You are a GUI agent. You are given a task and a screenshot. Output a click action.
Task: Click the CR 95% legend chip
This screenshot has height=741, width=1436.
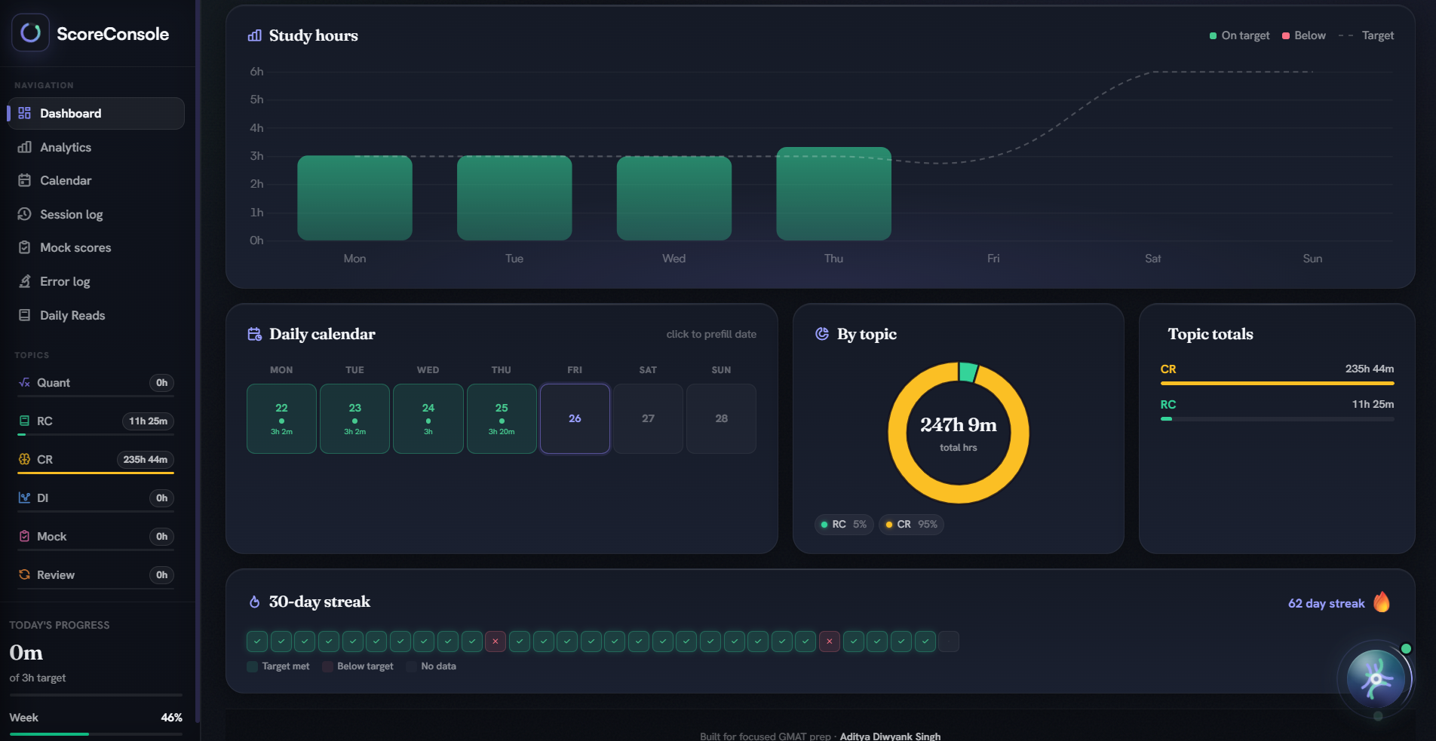(x=911, y=524)
